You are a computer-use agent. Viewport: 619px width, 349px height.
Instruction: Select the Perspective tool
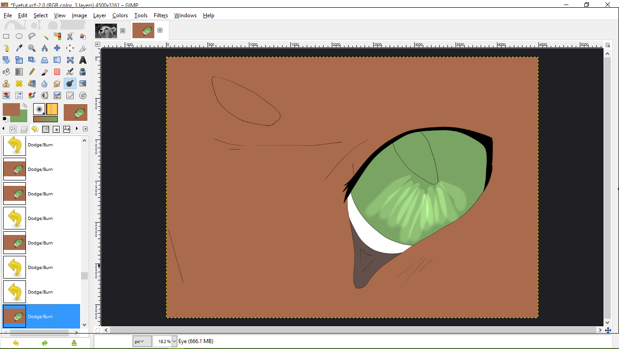[45, 60]
